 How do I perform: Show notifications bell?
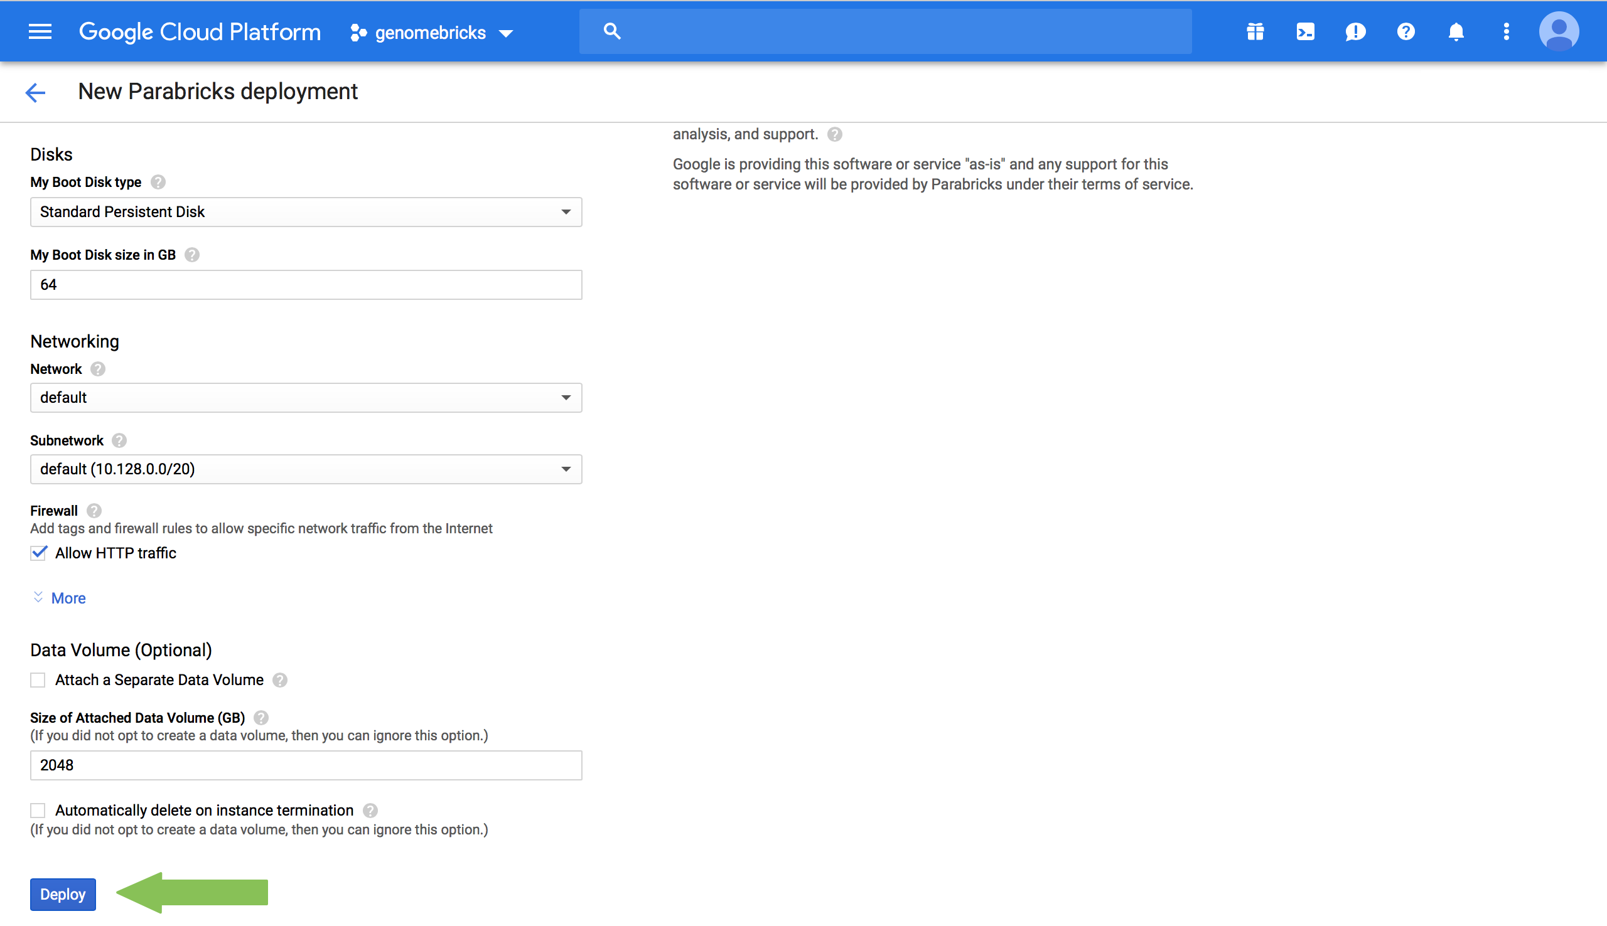[x=1456, y=32]
